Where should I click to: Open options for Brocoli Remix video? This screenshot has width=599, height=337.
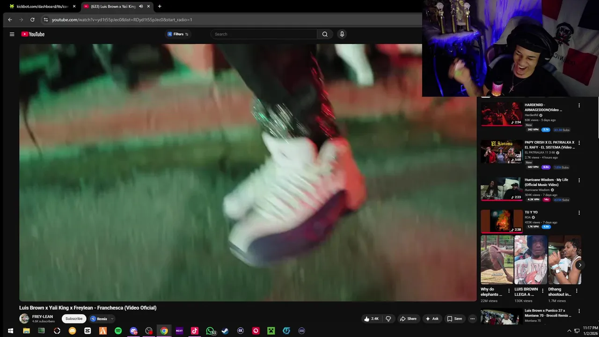[x=579, y=311]
